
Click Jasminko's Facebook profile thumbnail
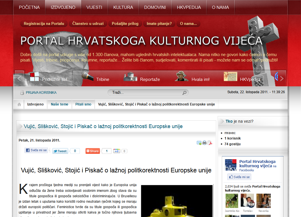click(x=232, y=201)
